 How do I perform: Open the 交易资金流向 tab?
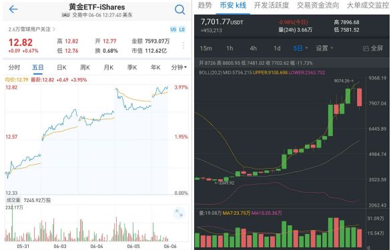pyautogui.click(x=318, y=5)
